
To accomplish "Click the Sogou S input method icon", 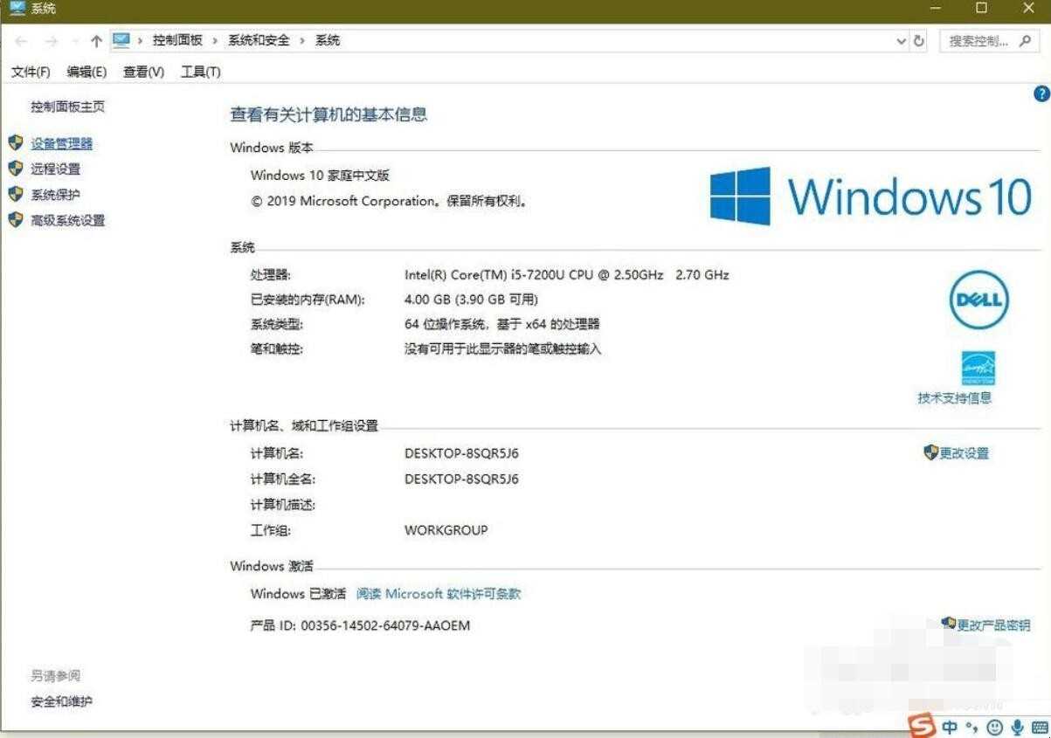I will [921, 726].
